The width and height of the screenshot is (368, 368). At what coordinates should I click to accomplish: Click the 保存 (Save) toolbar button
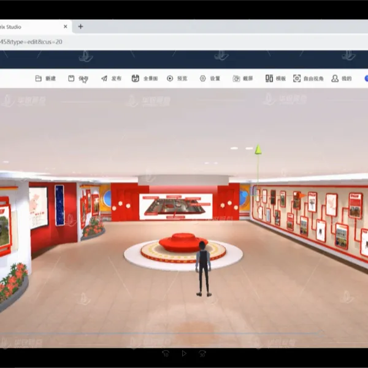[x=78, y=79]
